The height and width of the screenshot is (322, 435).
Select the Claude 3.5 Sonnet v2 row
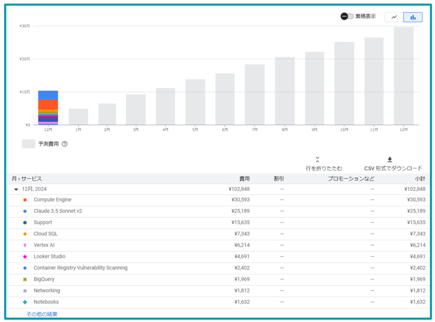[58, 211]
